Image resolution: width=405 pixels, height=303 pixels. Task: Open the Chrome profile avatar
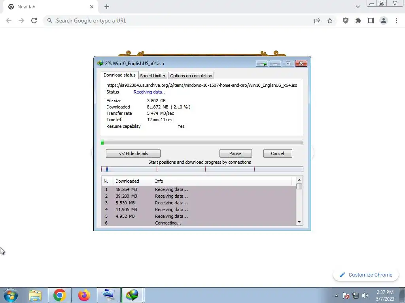coord(384,21)
